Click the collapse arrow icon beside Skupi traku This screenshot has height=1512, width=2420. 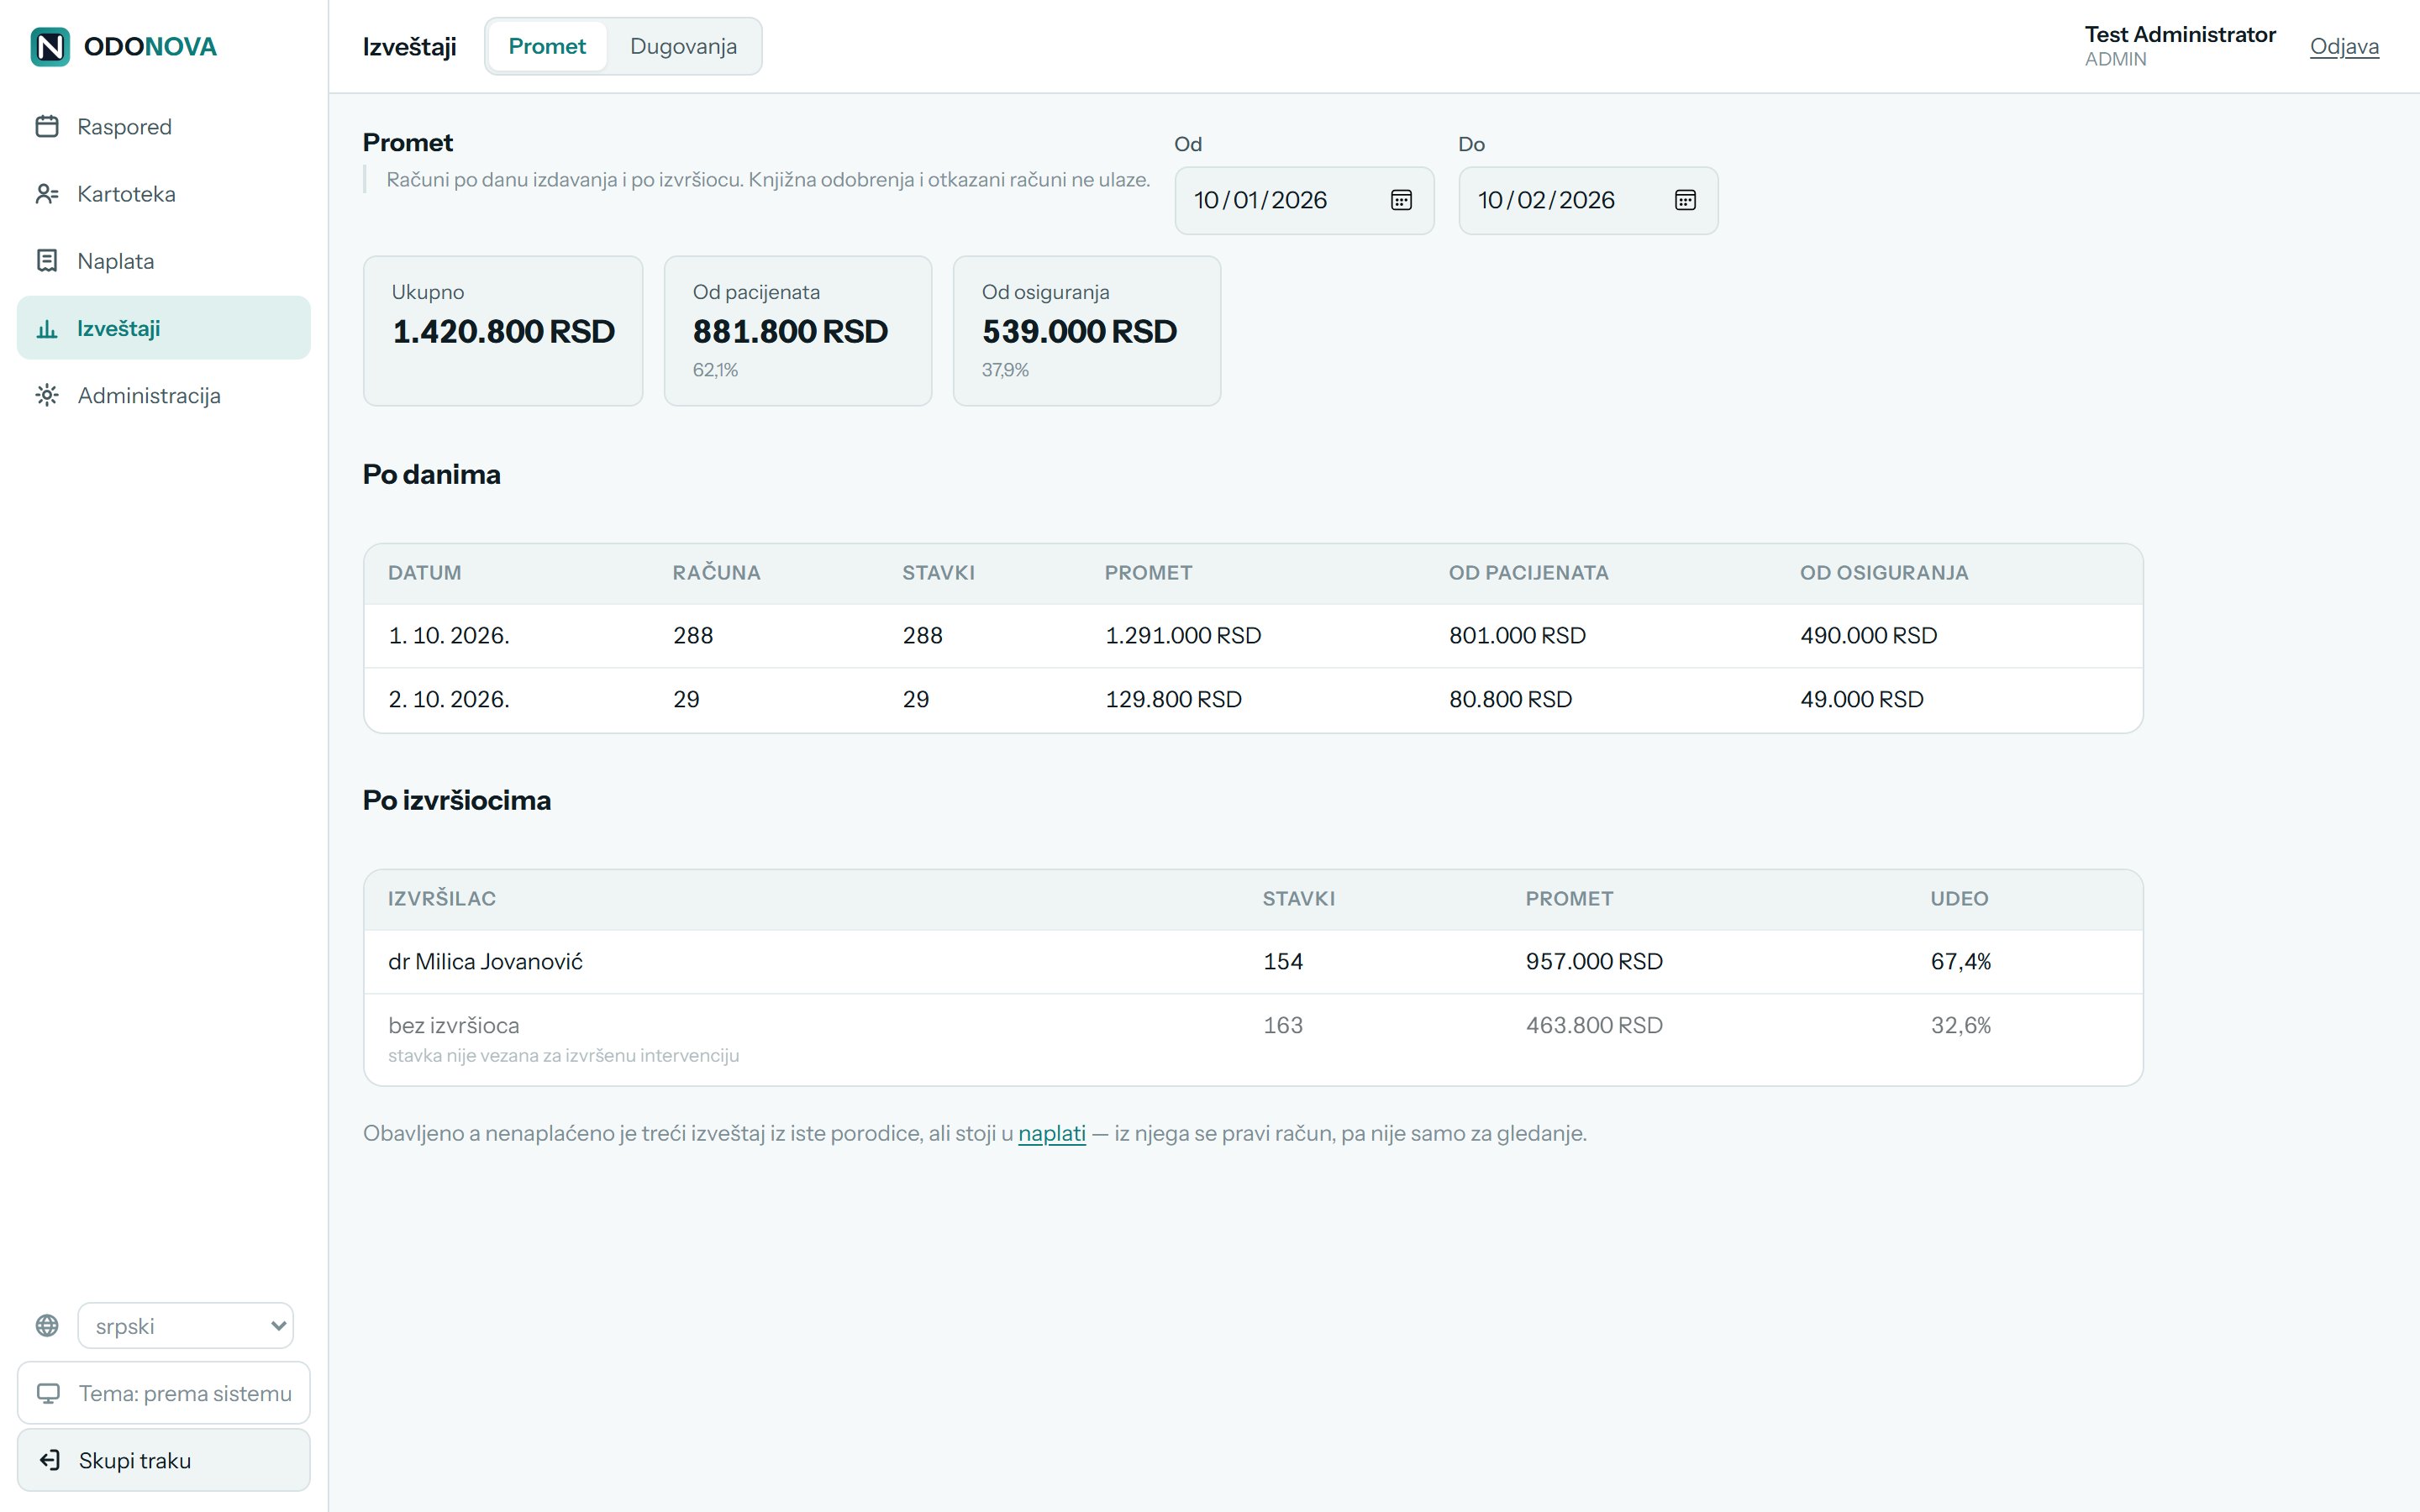click(x=49, y=1460)
